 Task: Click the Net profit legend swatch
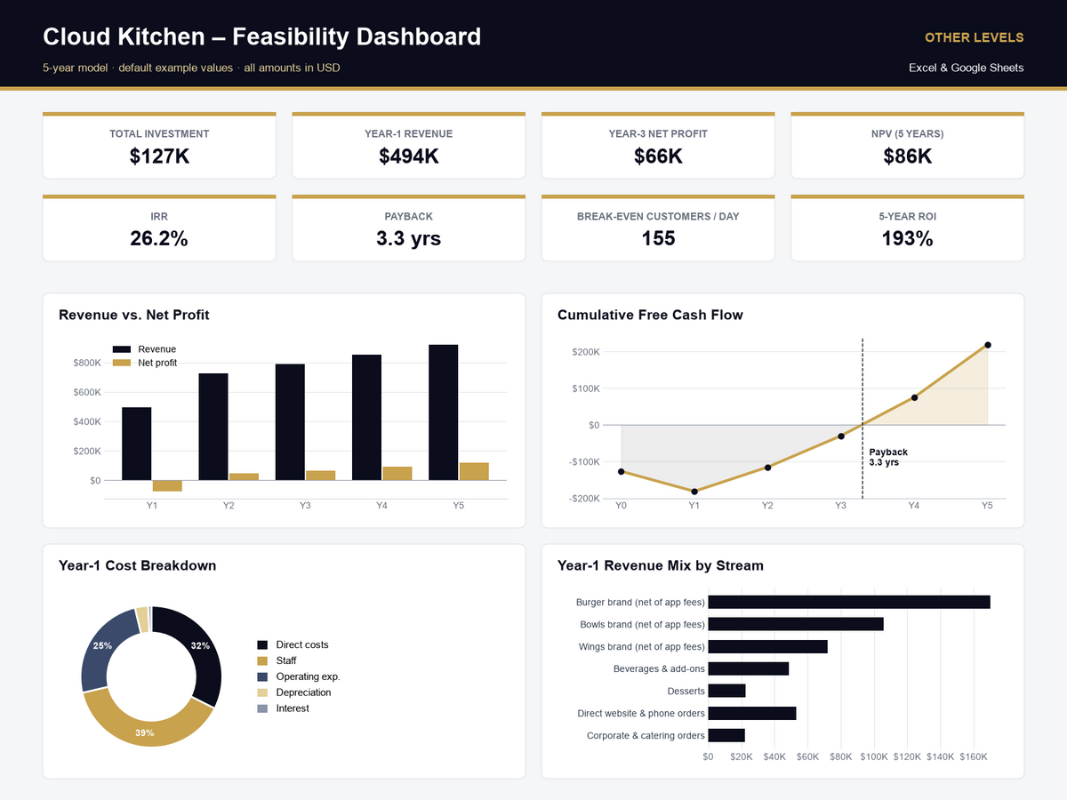coord(122,363)
